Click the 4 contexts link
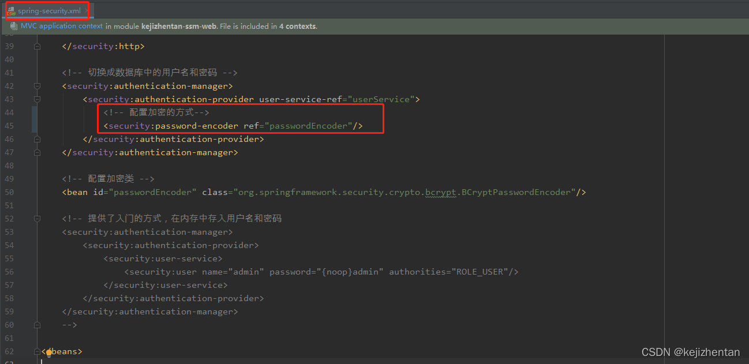 coord(298,26)
